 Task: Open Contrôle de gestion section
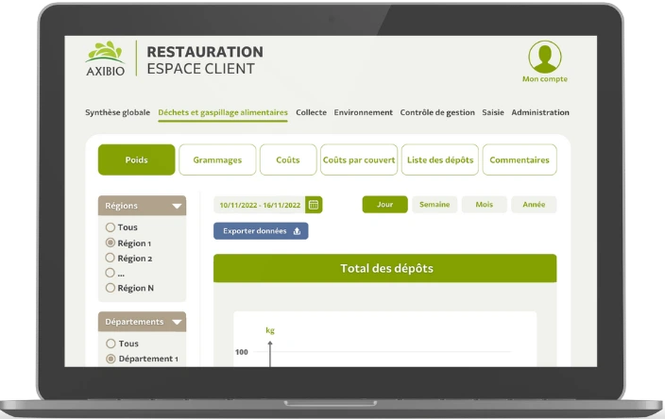(x=437, y=112)
